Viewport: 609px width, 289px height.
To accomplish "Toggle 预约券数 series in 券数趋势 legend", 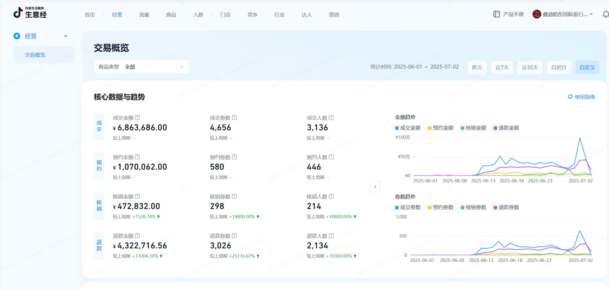I will point(441,207).
